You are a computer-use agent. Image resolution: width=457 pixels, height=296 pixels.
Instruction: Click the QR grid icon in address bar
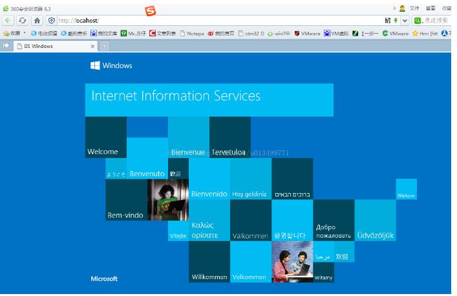(387, 21)
